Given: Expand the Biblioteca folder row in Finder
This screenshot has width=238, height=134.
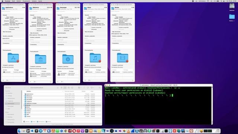Looking at the screenshot, I should (24, 96).
